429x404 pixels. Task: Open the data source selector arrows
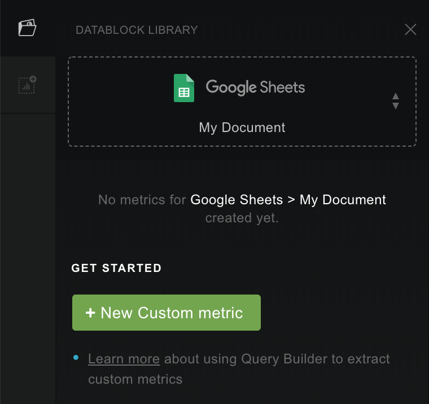point(395,101)
